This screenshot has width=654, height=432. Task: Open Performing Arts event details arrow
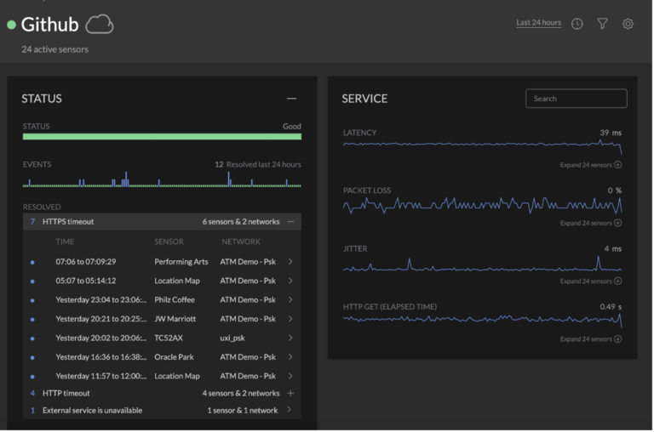click(x=290, y=262)
